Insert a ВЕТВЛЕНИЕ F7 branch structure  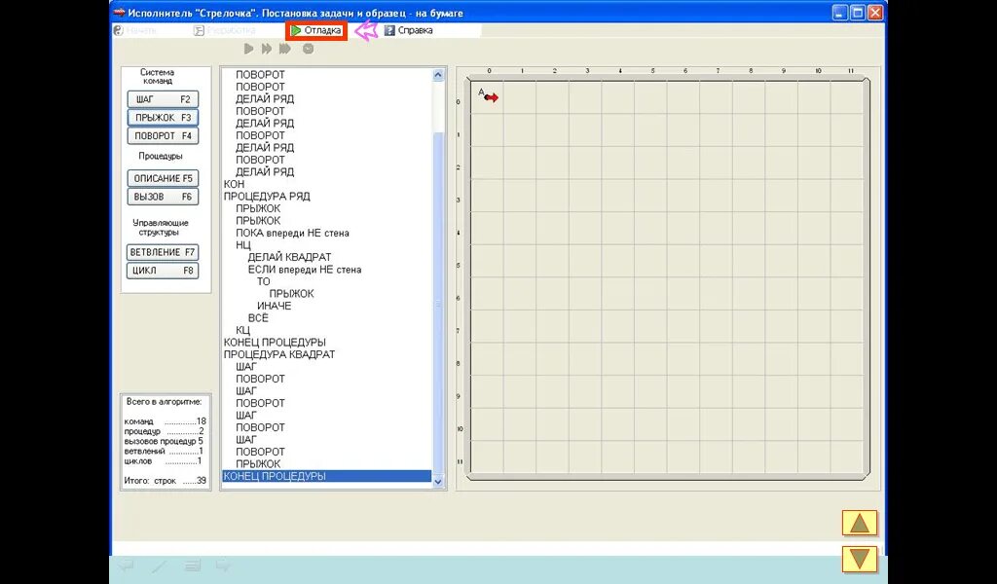pos(163,252)
